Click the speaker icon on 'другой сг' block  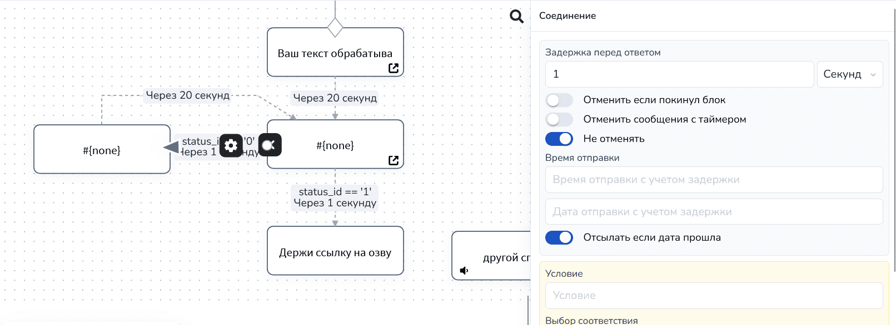(x=464, y=271)
